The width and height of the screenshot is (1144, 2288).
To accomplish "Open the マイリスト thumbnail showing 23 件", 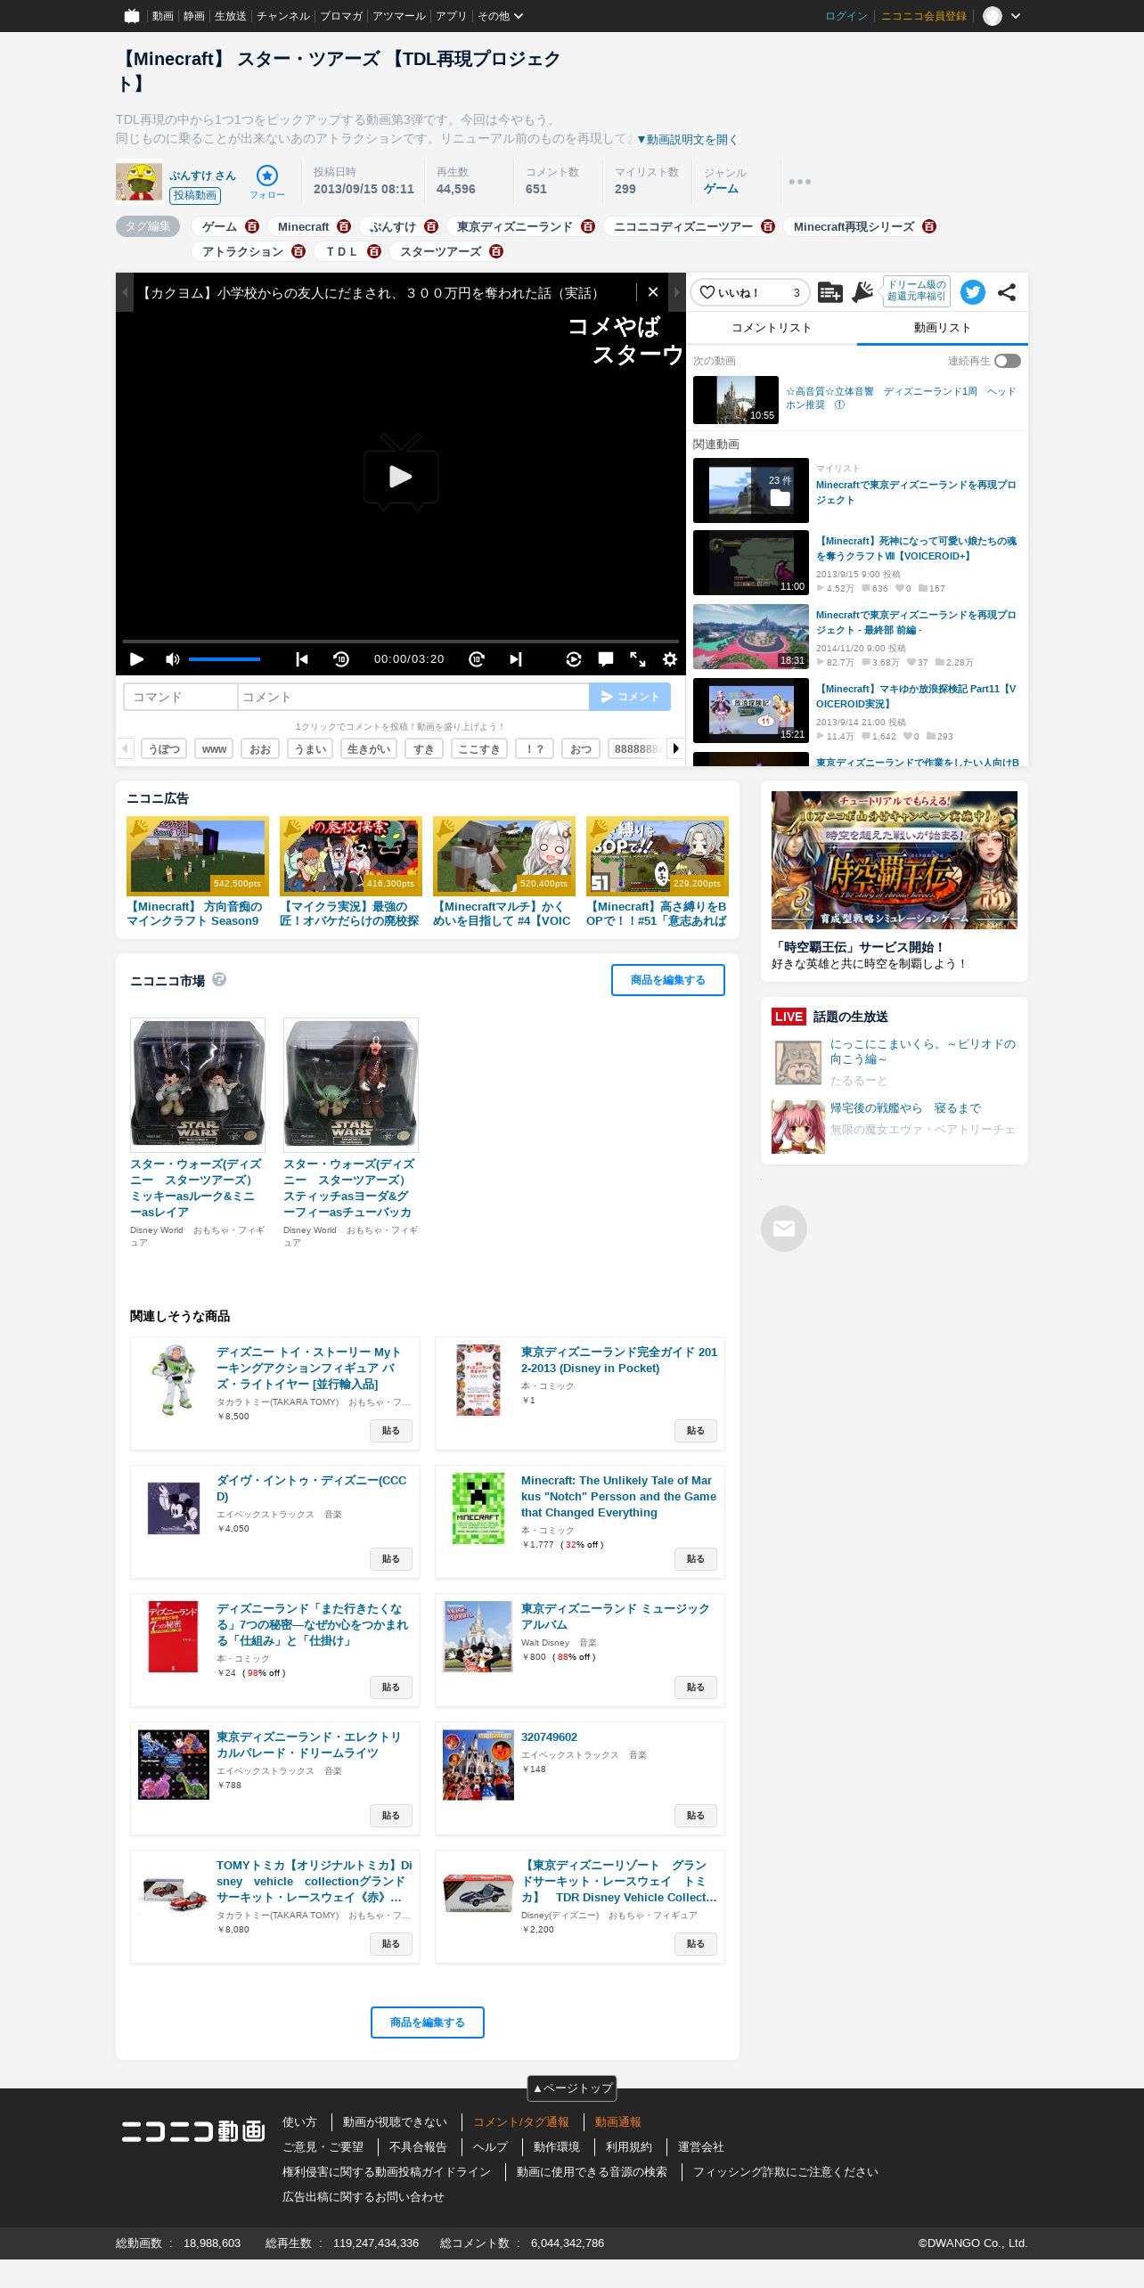I will pyautogui.click(x=751, y=491).
